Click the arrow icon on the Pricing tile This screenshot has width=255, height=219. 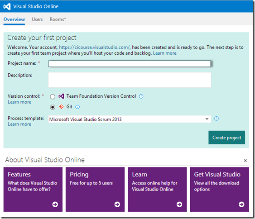point(117,204)
